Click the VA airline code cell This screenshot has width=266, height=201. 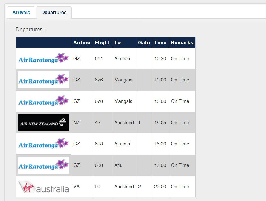click(x=82, y=187)
